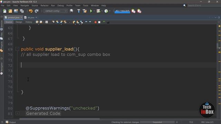Open the minimized Files side panel
This screenshot has height=124, width=221.
(1, 36)
